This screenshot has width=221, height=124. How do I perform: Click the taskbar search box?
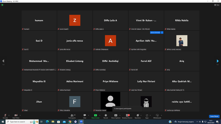point(22,122)
